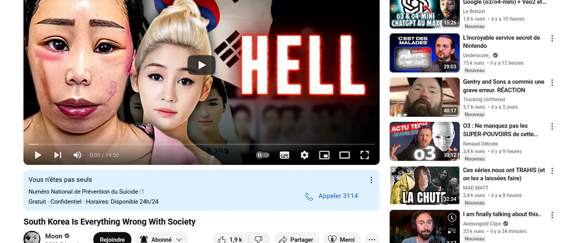Turn on subtitles with captions icon
The height and width of the screenshot is (243, 568).
pyautogui.click(x=285, y=155)
